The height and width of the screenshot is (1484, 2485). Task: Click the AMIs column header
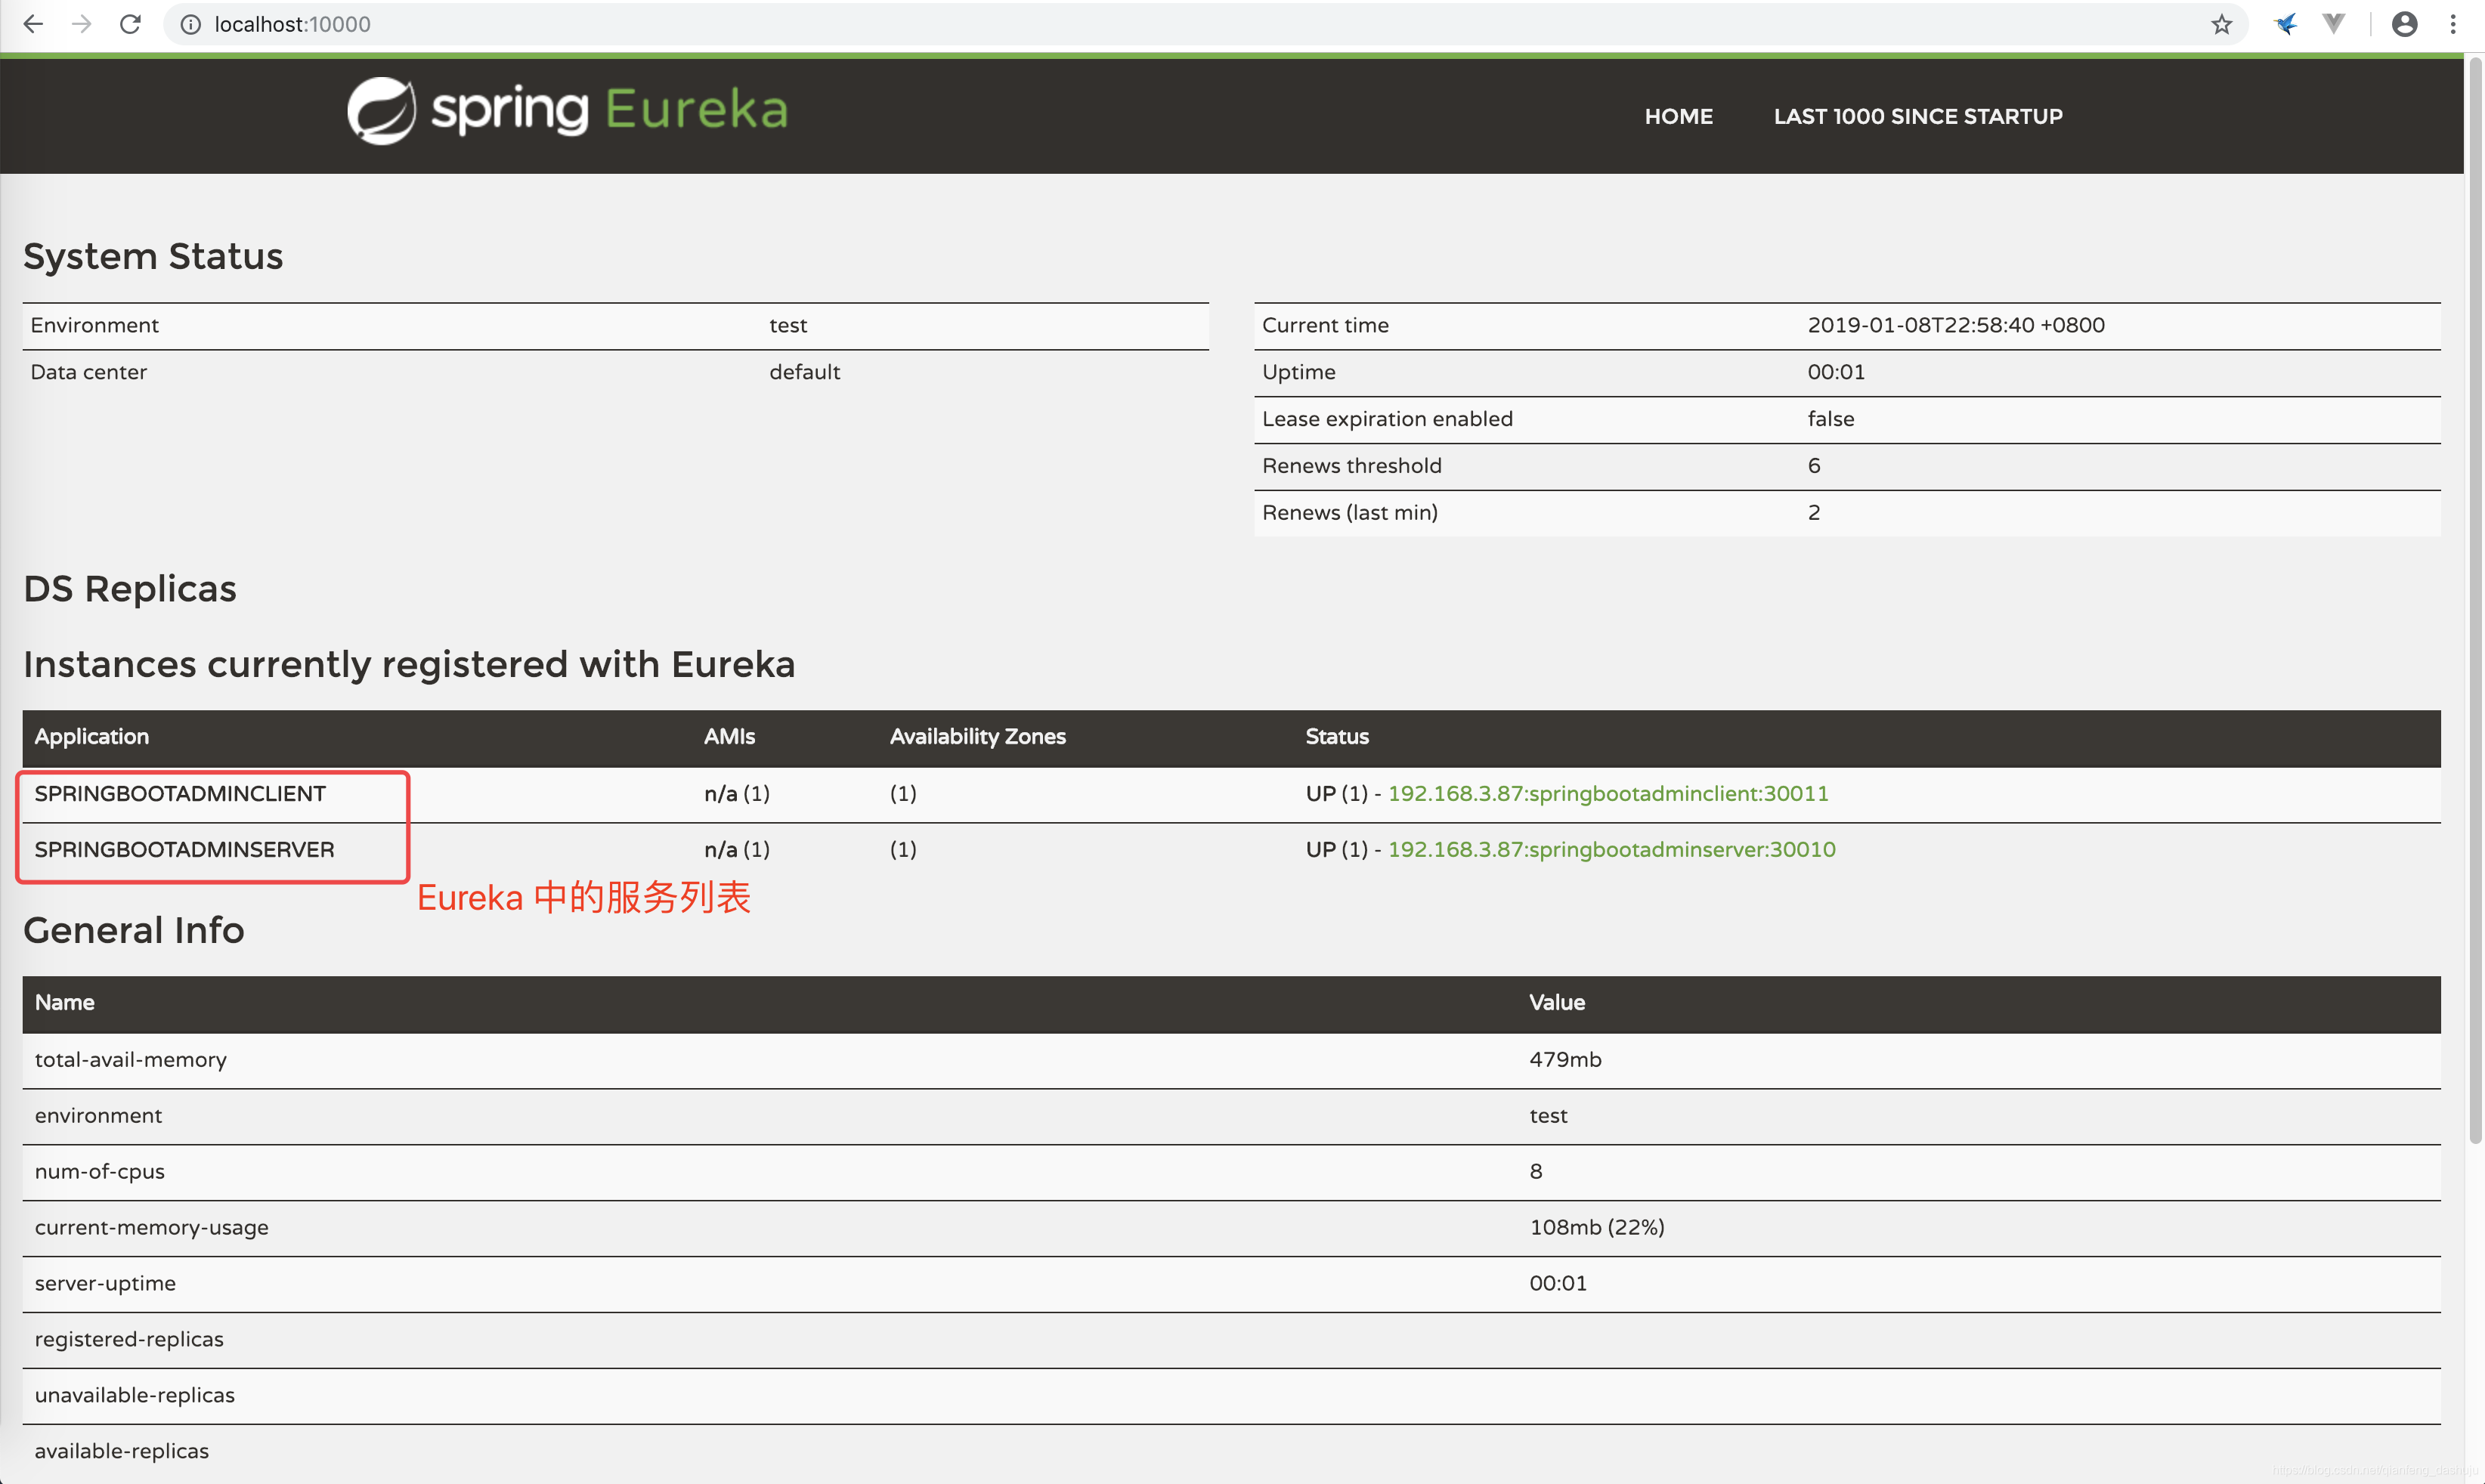(x=729, y=737)
